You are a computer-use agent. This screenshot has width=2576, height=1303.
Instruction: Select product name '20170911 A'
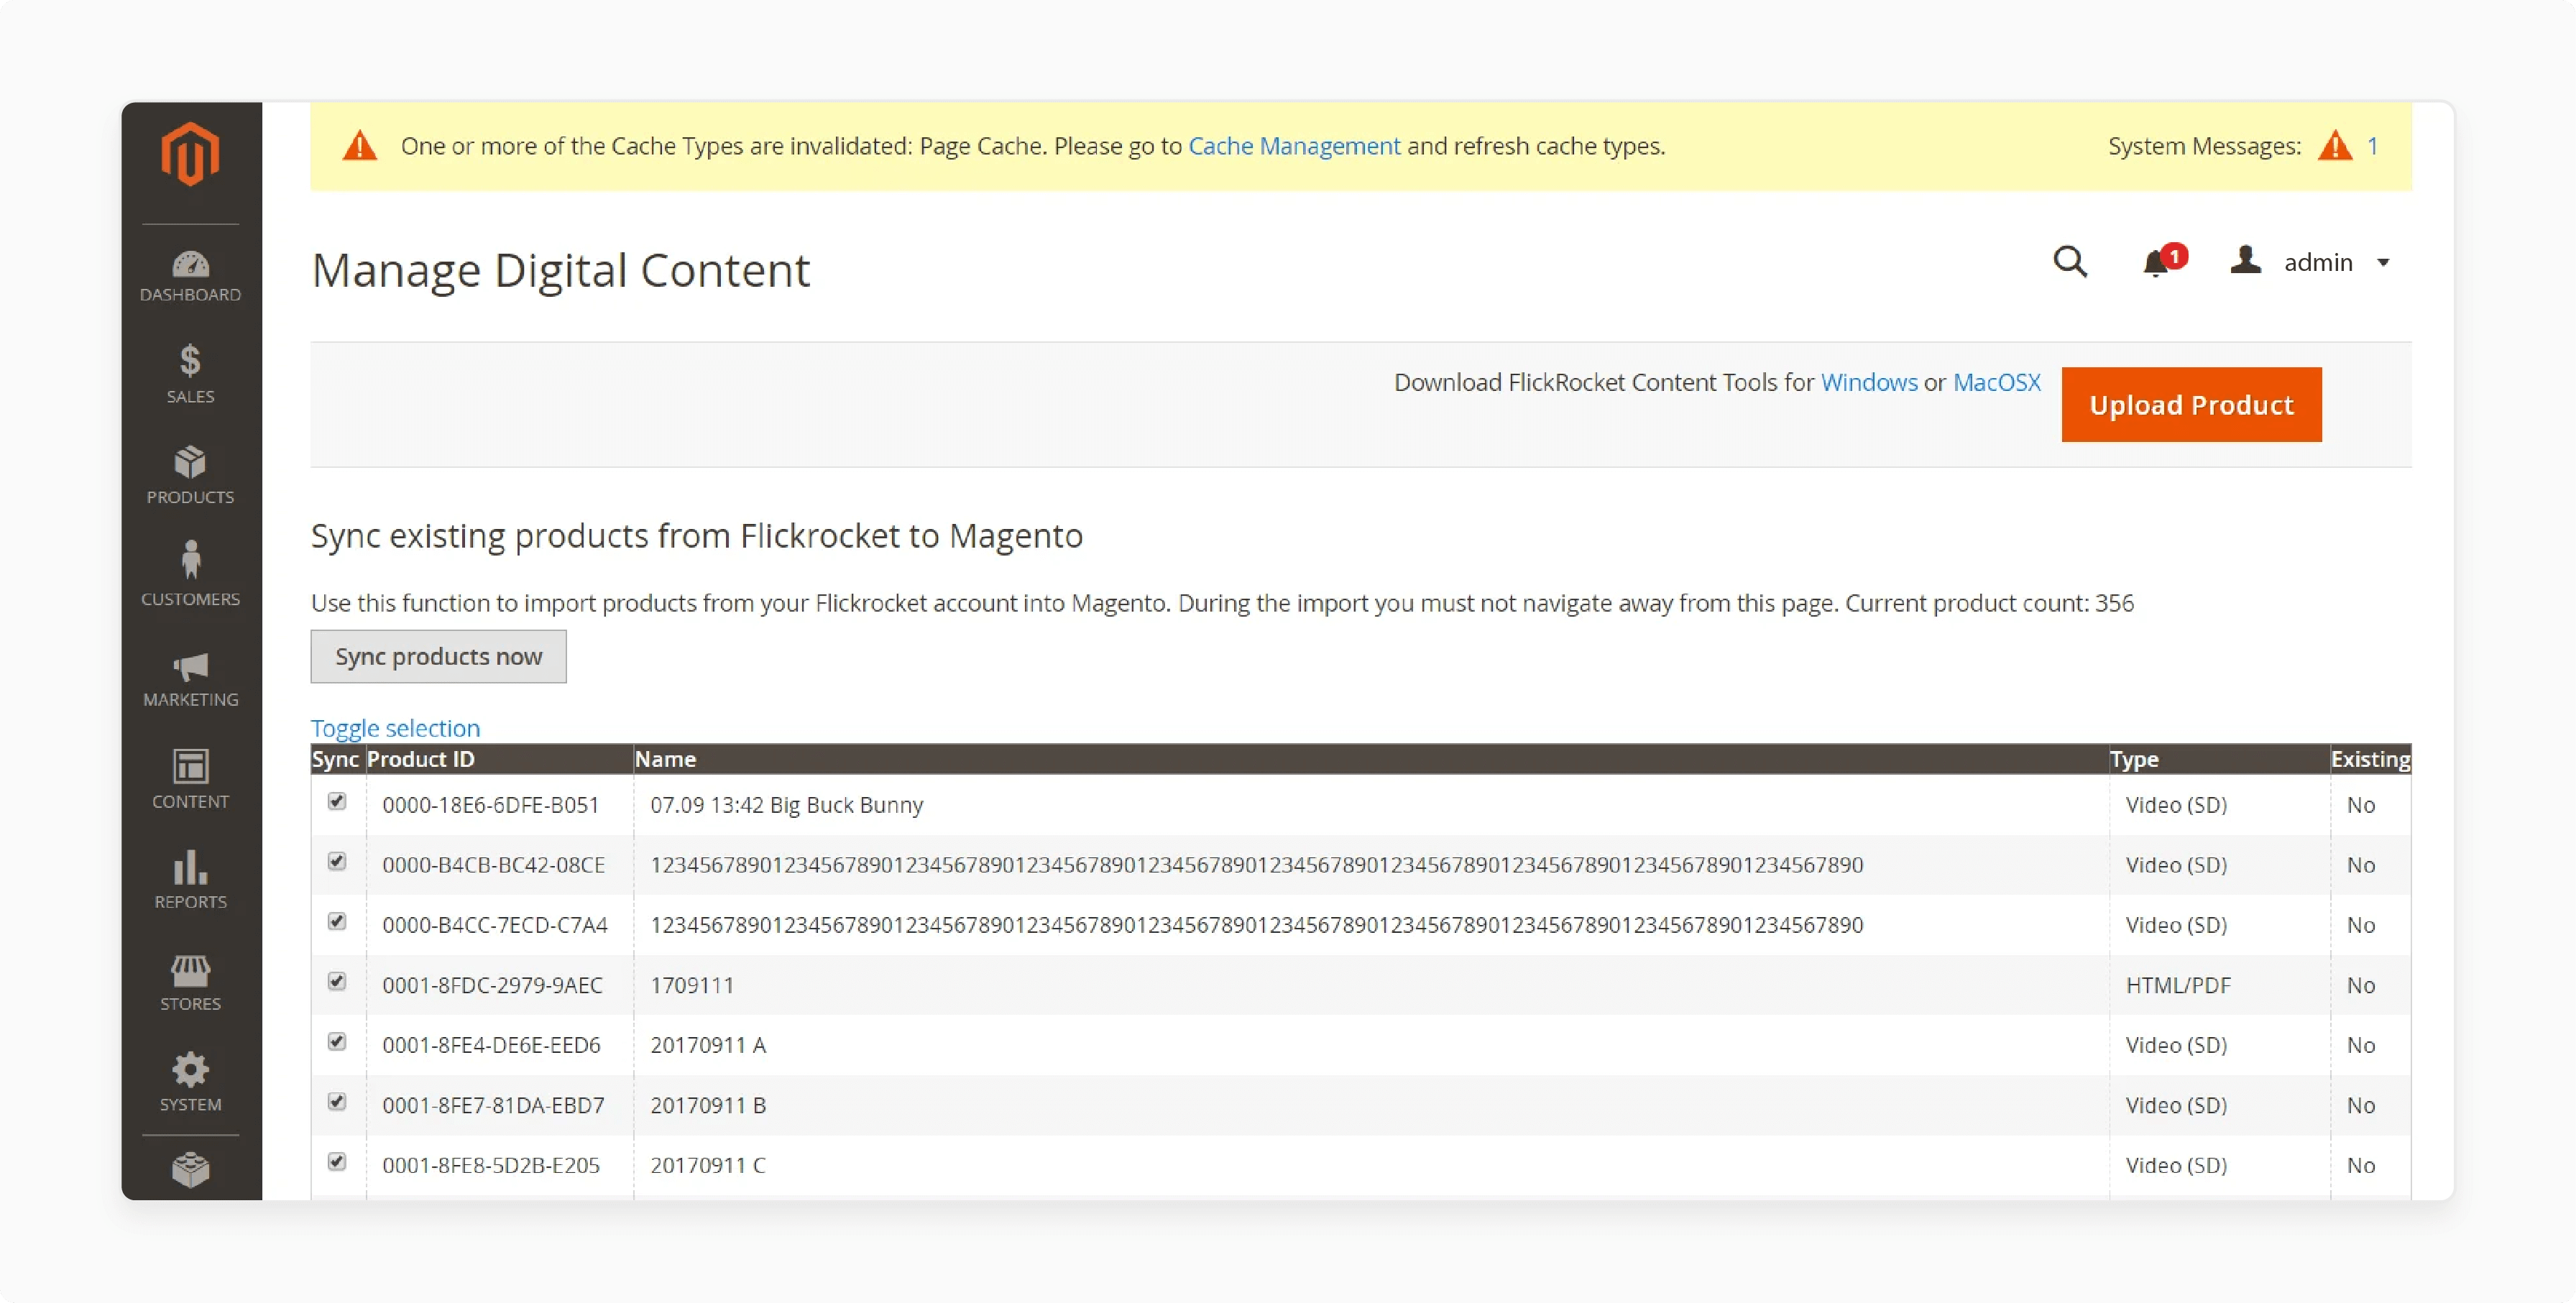click(x=708, y=1045)
